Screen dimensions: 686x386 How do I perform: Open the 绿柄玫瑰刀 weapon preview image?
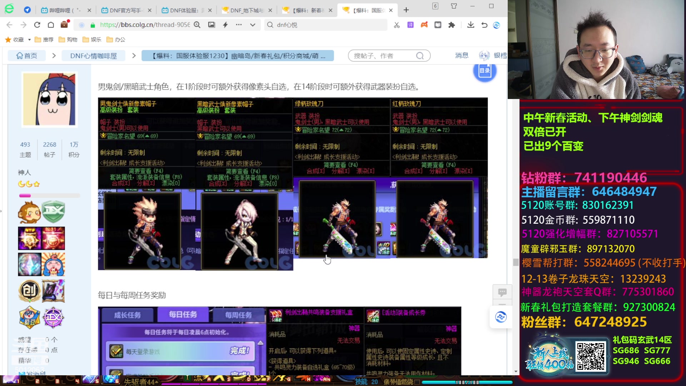point(342,178)
